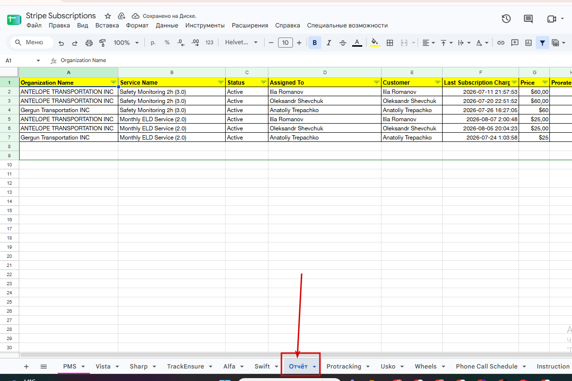This screenshot has width=572, height=381.
Task: Open Customer column filter
Action: click(437, 83)
